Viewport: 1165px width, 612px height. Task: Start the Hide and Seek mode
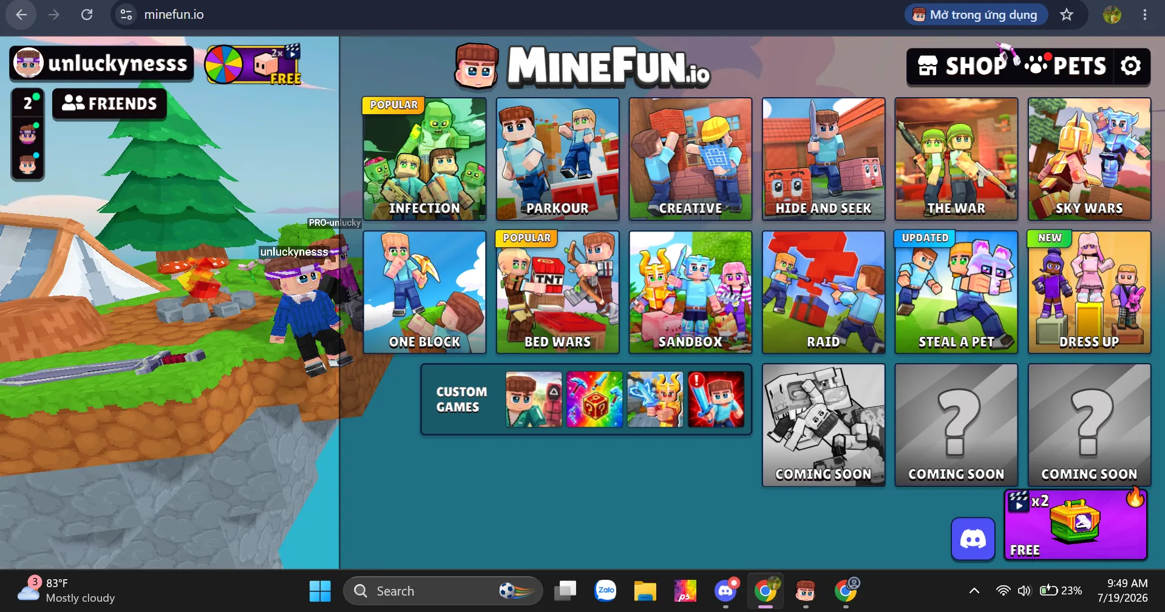pos(823,159)
